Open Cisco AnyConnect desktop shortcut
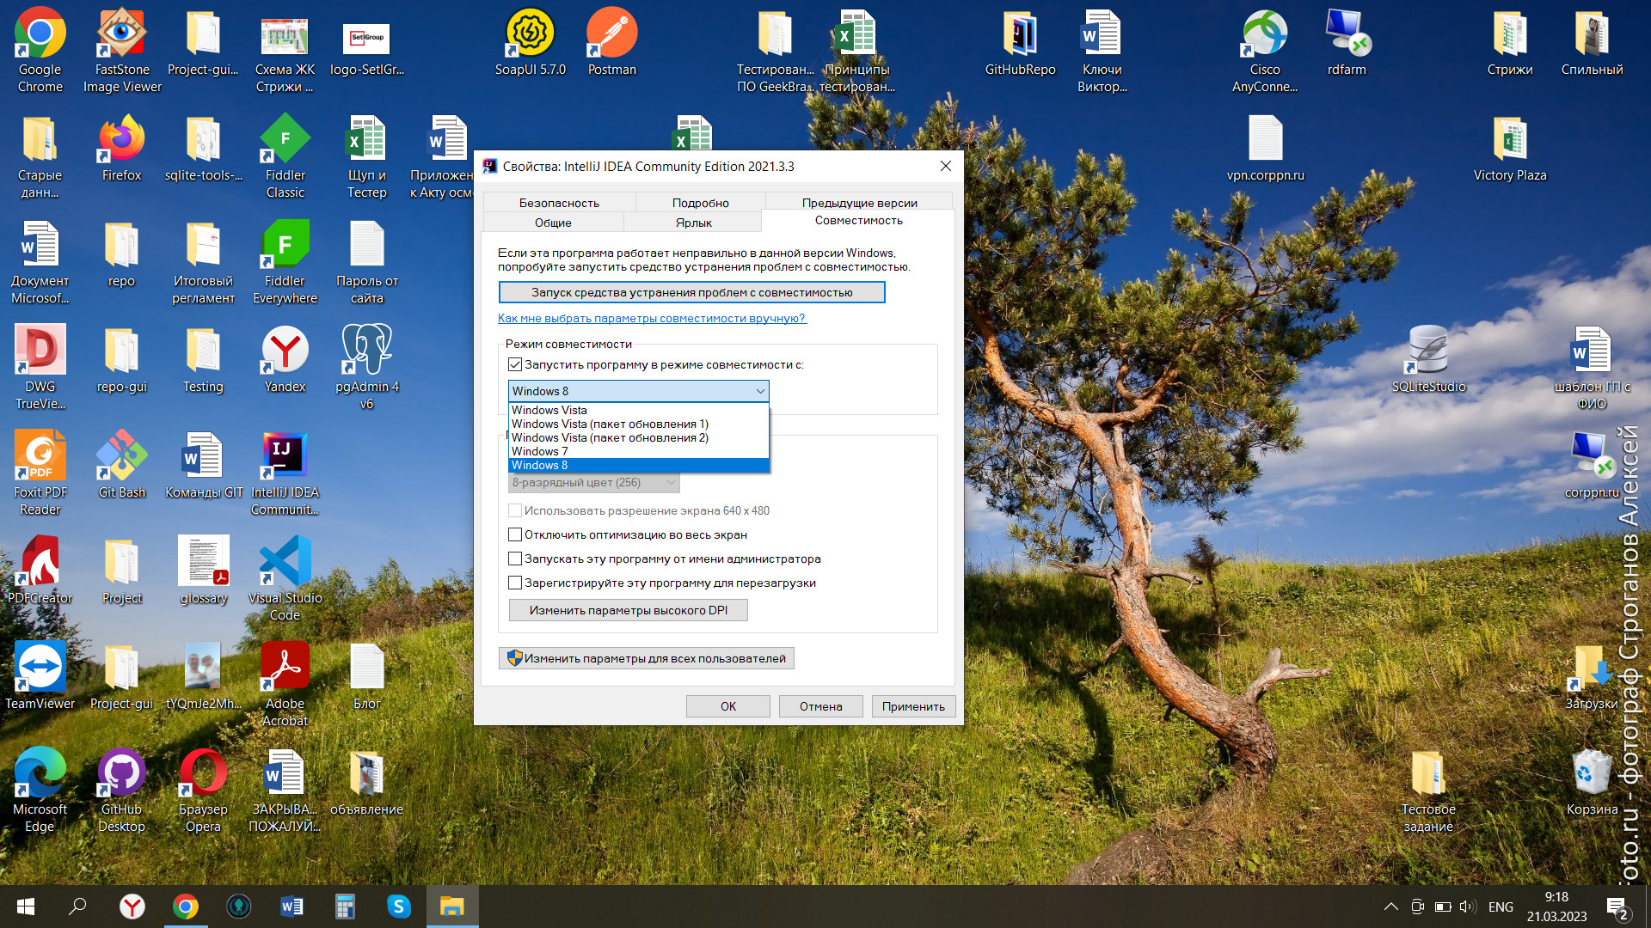1651x928 pixels. [1264, 50]
